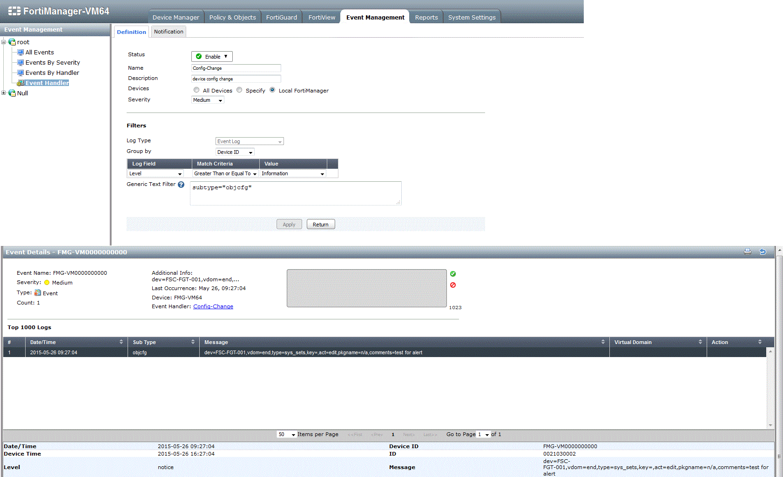Click the yellow Medium severity indicator
The width and height of the screenshot is (783, 477).
[x=47, y=282]
